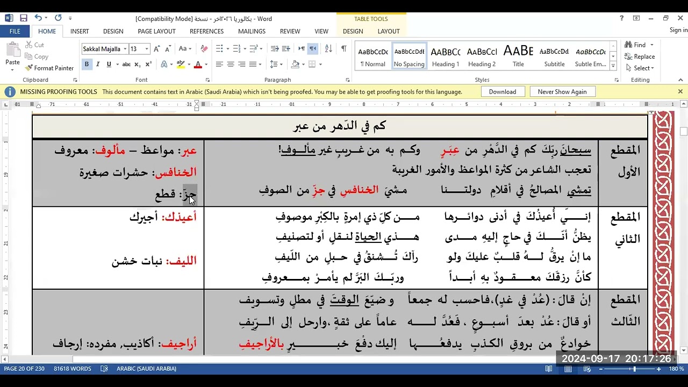The image size is (688, 387).
Task: Click the Replace command
Action: coord(640,56)
